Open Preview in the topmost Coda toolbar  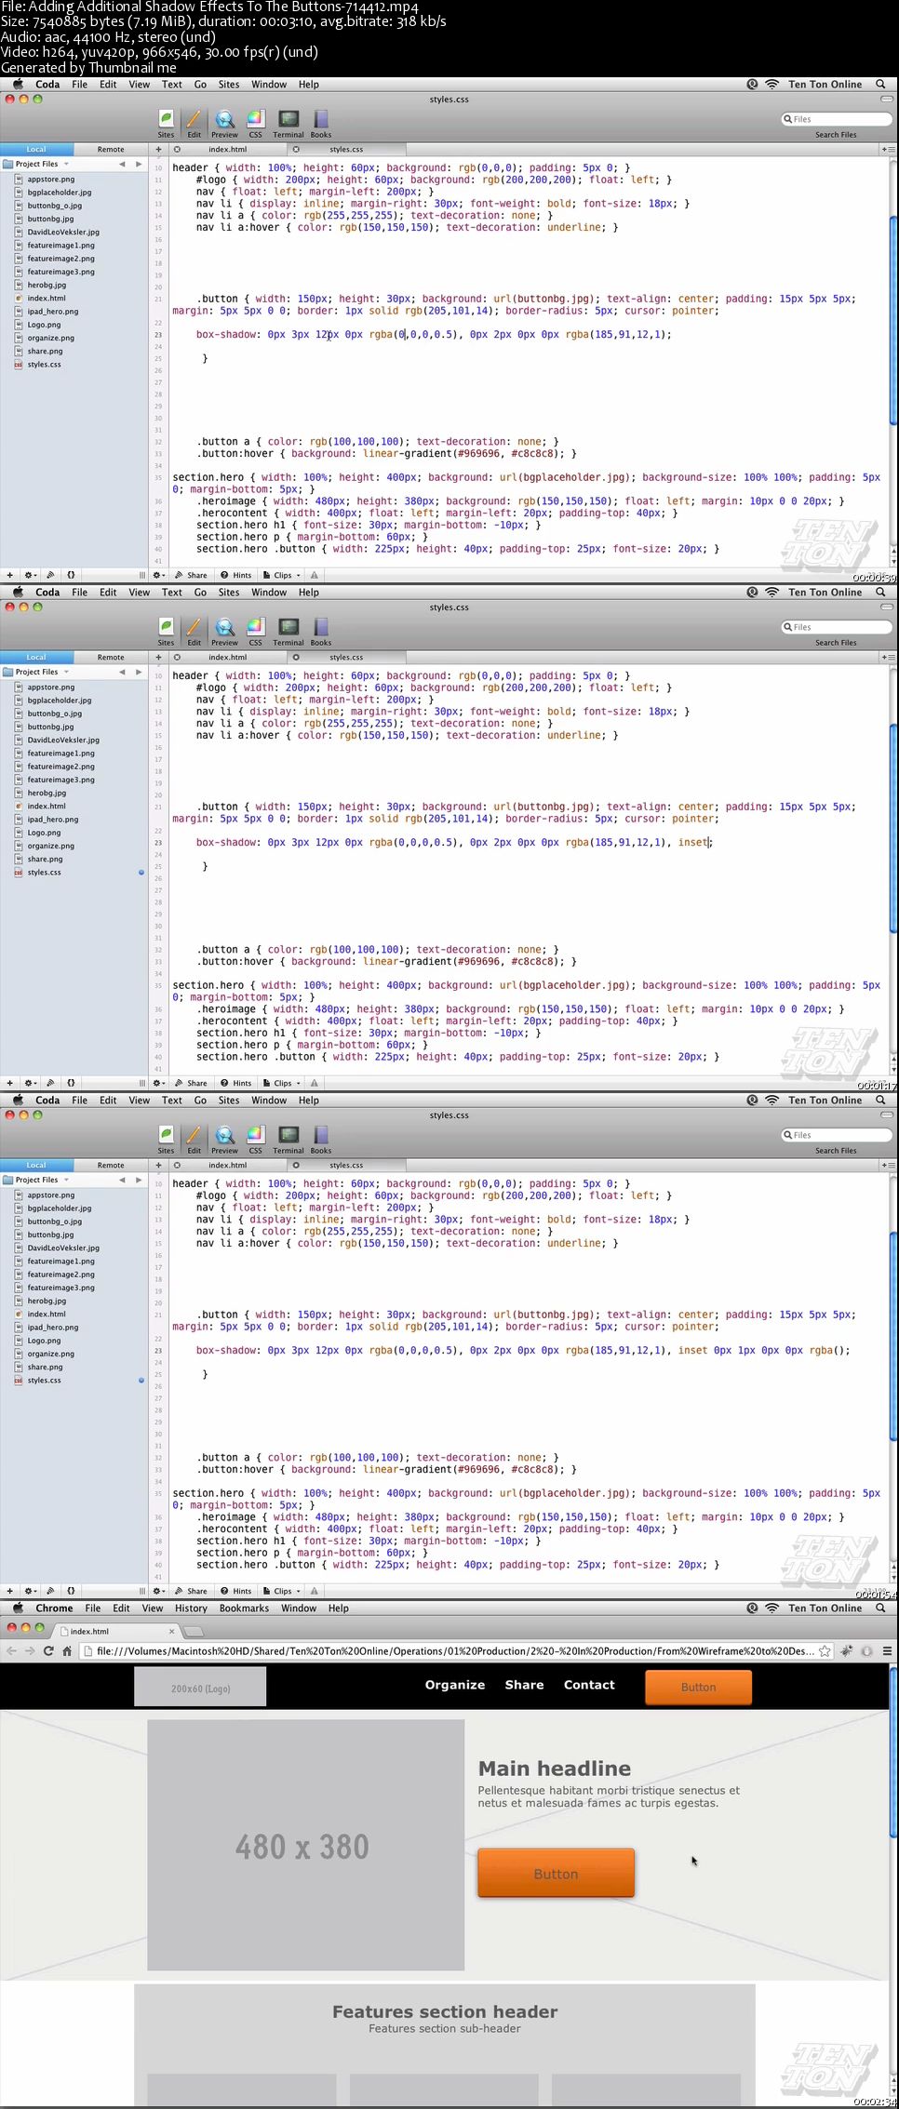[224, 123]
